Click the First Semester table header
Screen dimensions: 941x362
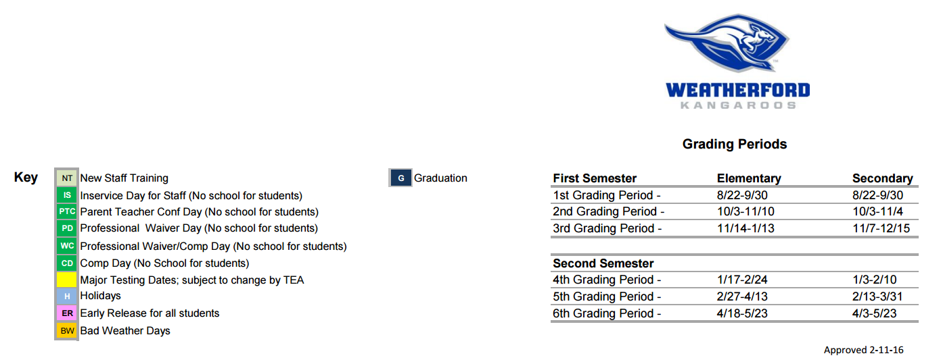coord(595,178)
